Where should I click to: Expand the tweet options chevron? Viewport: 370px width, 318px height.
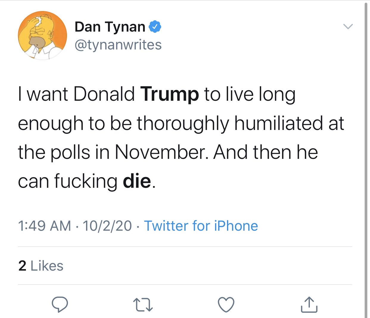[348, 27]
